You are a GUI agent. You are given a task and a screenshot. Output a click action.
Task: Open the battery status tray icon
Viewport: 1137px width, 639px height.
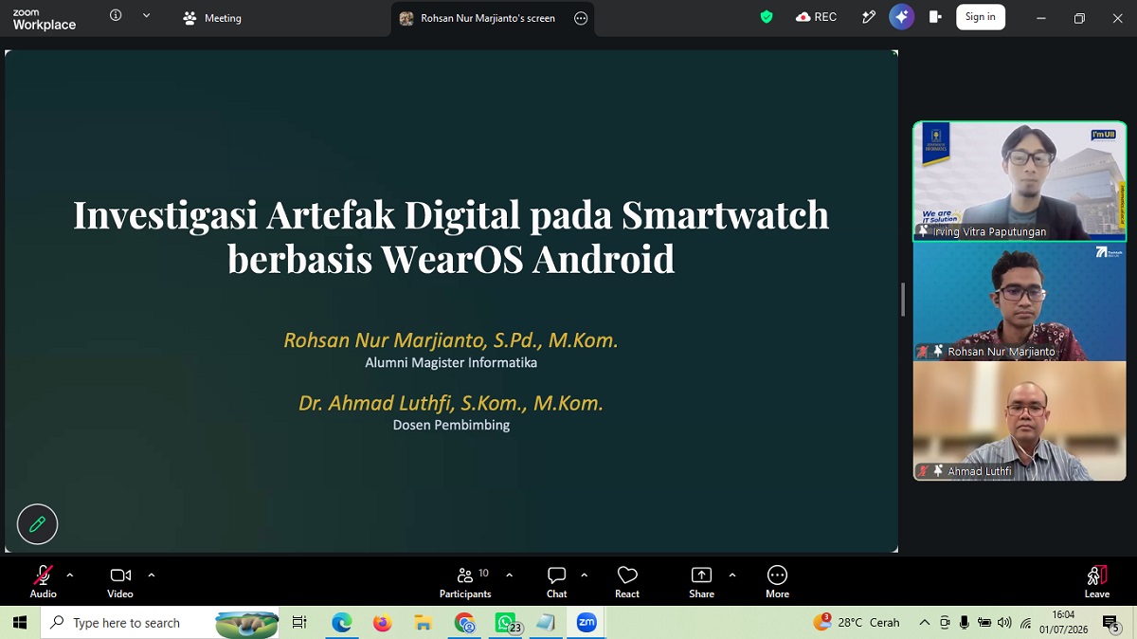(x=985, y=623)
